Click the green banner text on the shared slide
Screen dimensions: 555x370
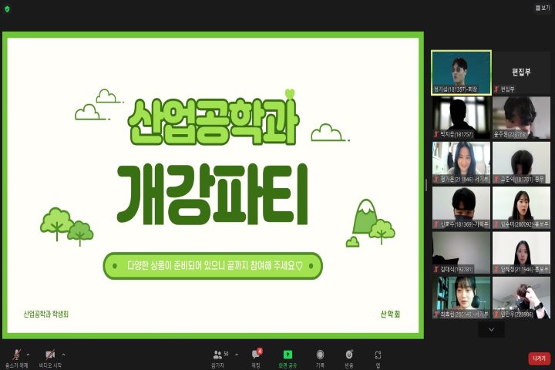point(213,266)
